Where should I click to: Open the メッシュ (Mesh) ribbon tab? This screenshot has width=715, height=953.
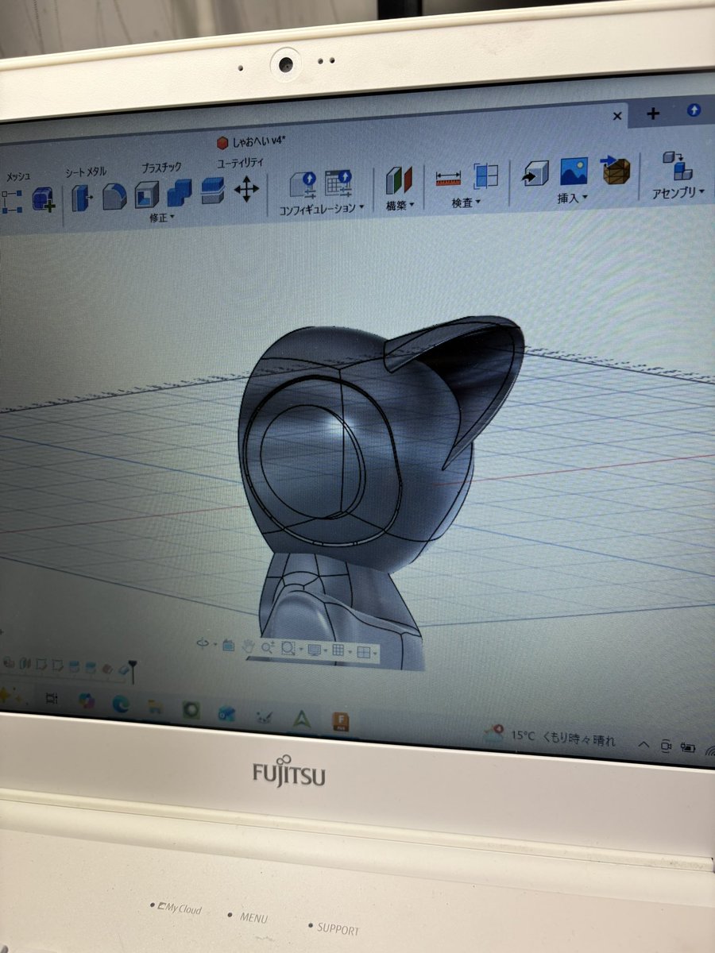point(17,176)
